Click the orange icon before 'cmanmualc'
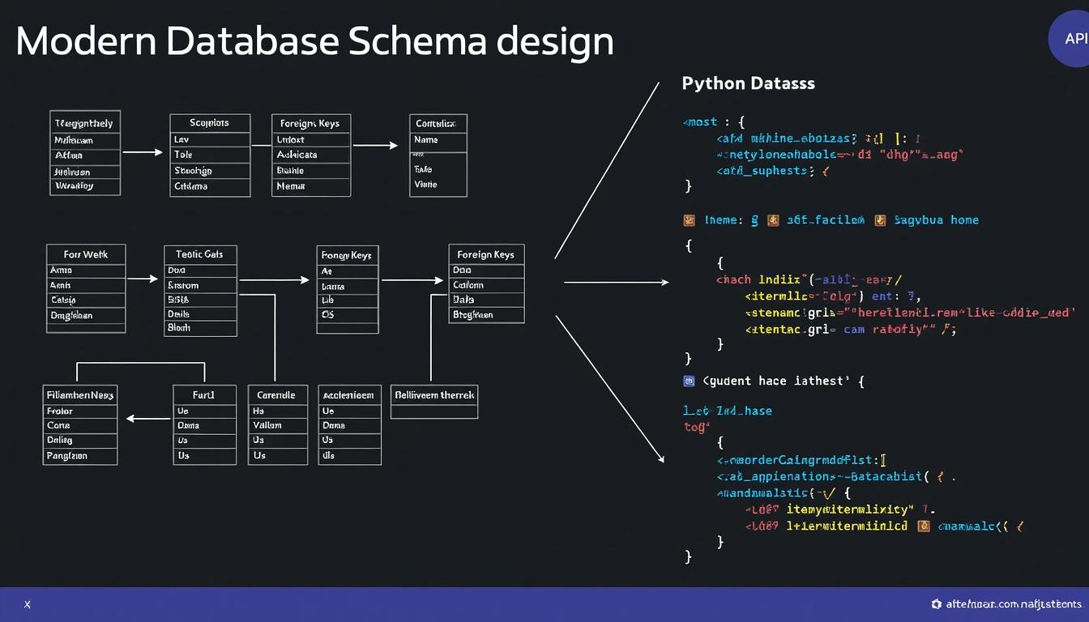Image resolution: width=1089 pixels, height=622 pixels. [x=923, y=526]
